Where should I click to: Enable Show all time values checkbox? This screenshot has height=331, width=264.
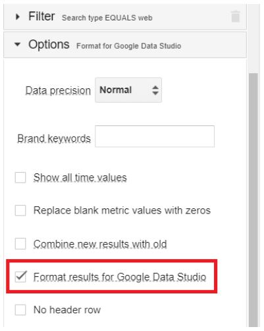click(20, 177)
